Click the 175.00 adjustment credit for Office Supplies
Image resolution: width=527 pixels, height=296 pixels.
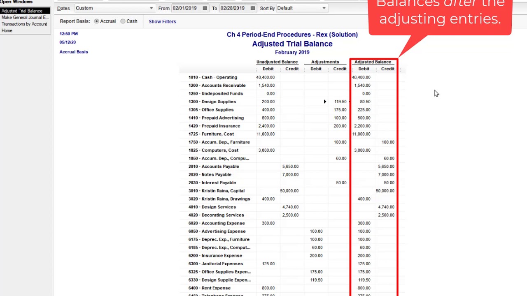pos(340,110)
